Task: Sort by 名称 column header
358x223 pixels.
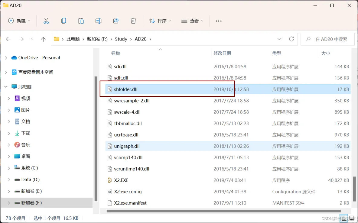Action: point(116,53)
